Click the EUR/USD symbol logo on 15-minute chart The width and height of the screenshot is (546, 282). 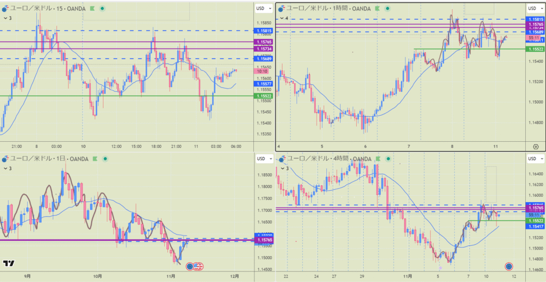click(5, 9)
